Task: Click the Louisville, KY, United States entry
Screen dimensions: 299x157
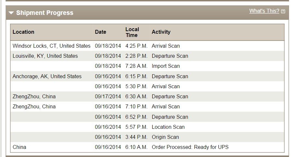Action: click(45, 56)
